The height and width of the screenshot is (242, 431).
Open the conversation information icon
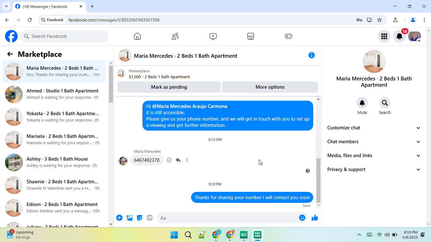coord(312,55)
